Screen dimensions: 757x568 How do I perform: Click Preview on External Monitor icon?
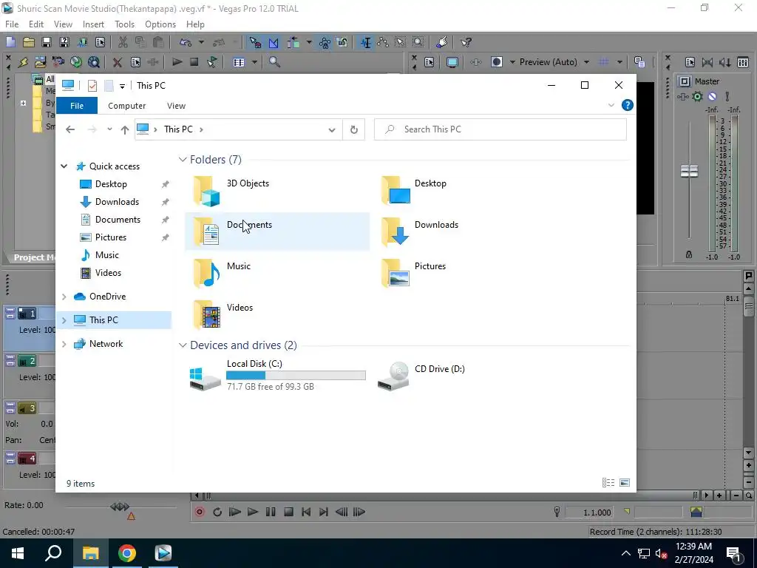tap(452, 62)
